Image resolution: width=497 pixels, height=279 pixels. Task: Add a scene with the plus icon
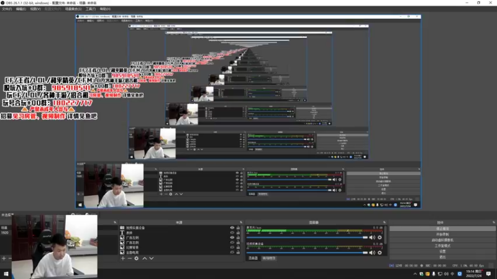(x=4, y=258)
